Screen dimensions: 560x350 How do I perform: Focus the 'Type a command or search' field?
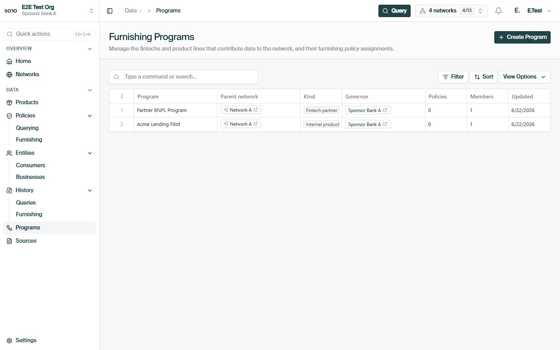184,77
